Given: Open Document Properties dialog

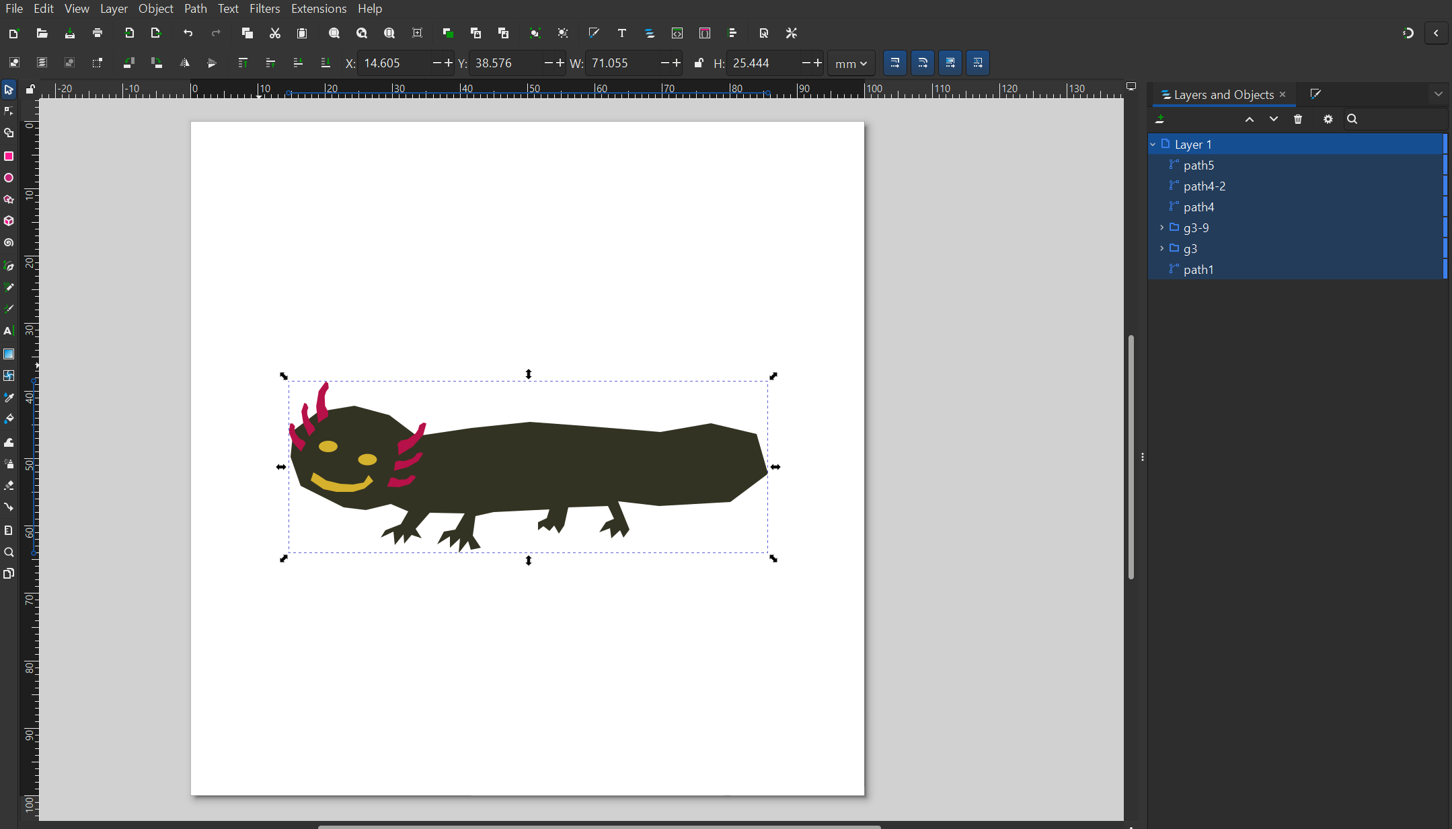Looking at the screenshot, I should coord(764,33).
